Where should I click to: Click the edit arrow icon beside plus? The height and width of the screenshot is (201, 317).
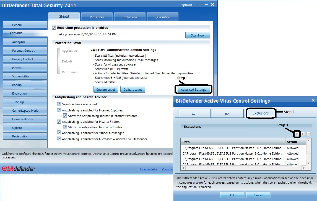tap(303, 134)
